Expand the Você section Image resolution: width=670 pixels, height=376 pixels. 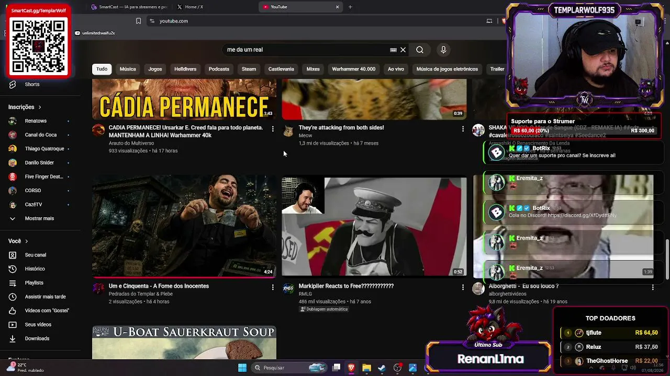[18, 241]
